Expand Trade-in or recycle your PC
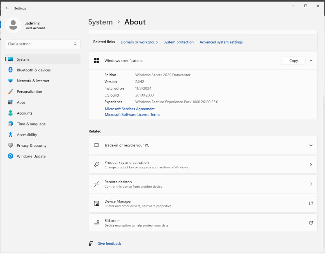Image resolution: width=325 pixels, height=254 pixels. [311, 145]
